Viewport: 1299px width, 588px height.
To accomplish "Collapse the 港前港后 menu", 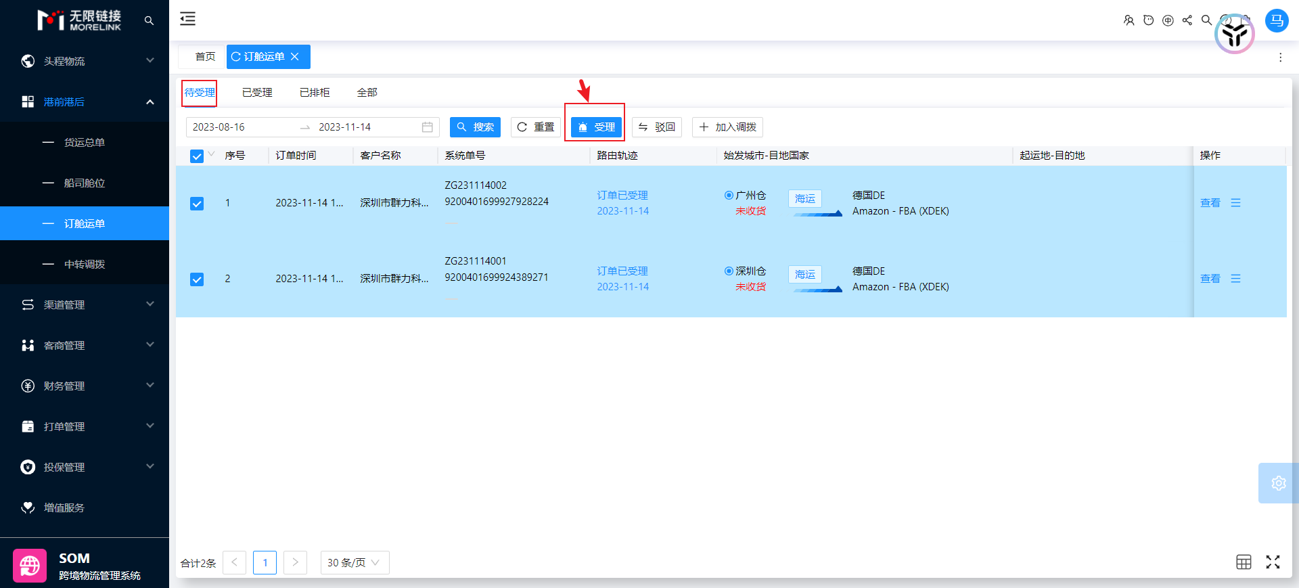I will coord(85,101).
